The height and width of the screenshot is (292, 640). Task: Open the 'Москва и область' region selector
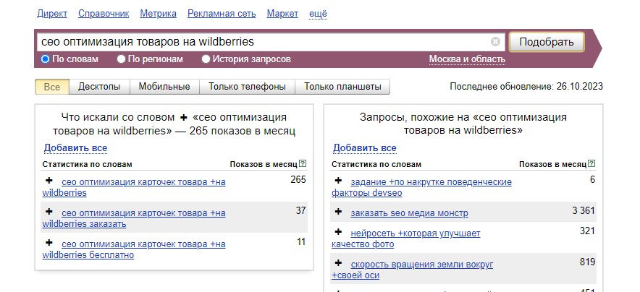[x=467, y=59]
